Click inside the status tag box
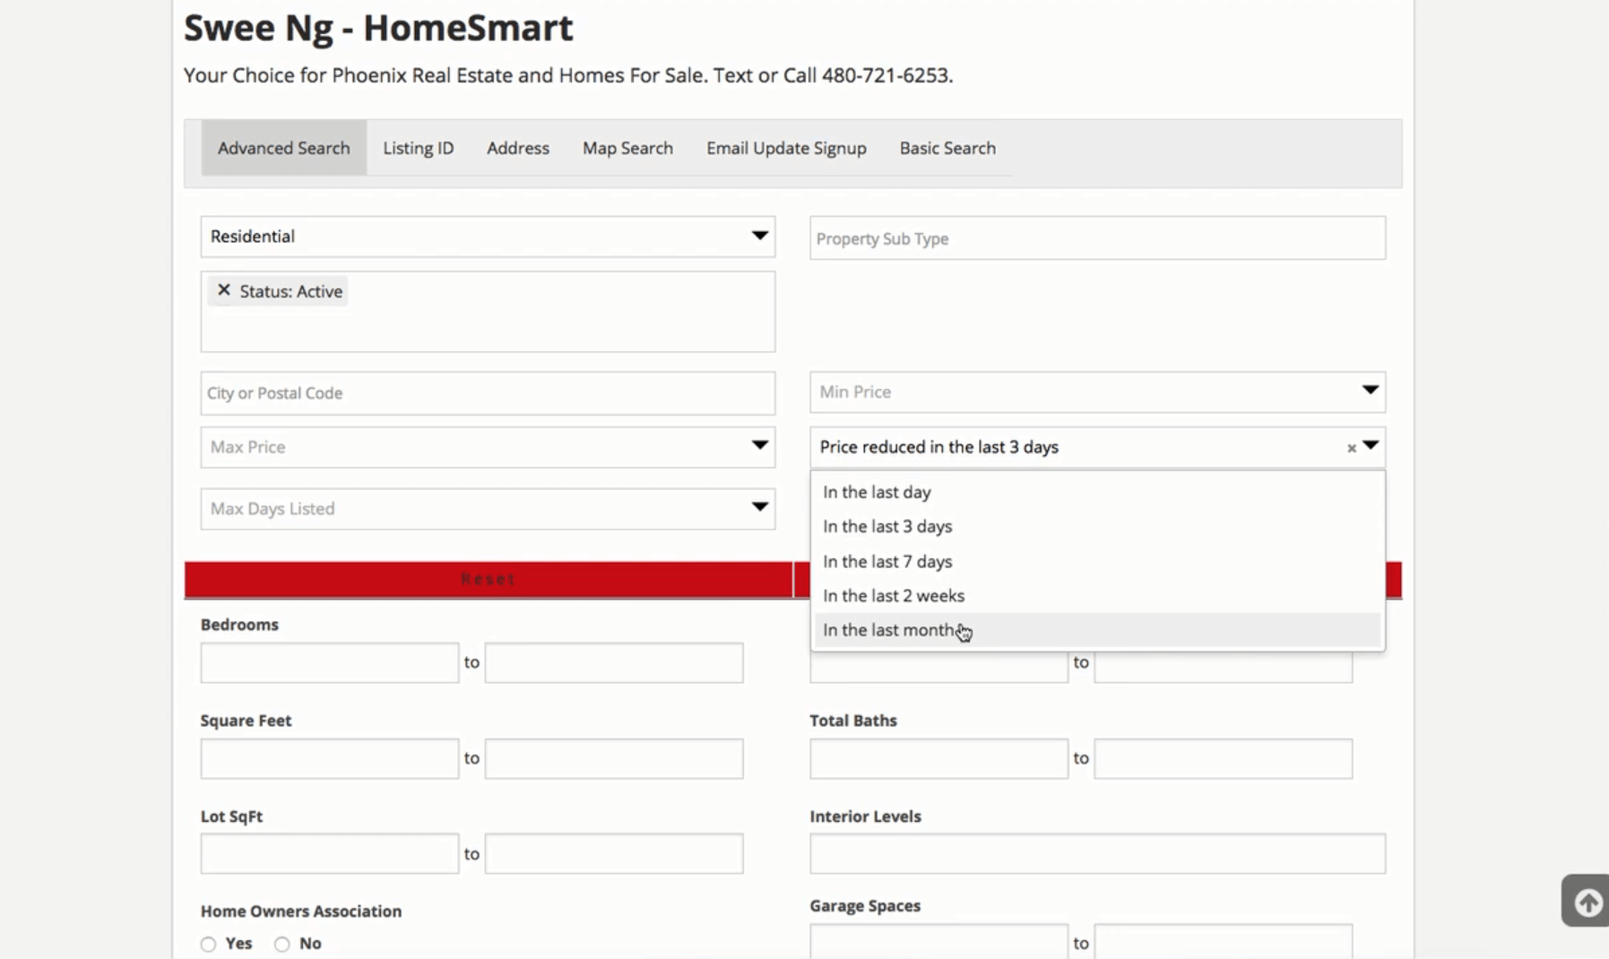 [x=488, y=312]
